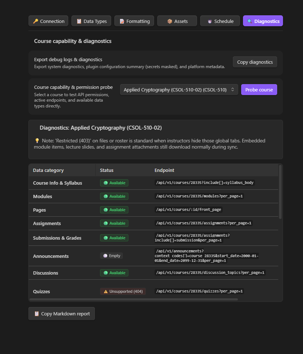Click the syllabus_body endpoint path

click(x=205, y=182)
